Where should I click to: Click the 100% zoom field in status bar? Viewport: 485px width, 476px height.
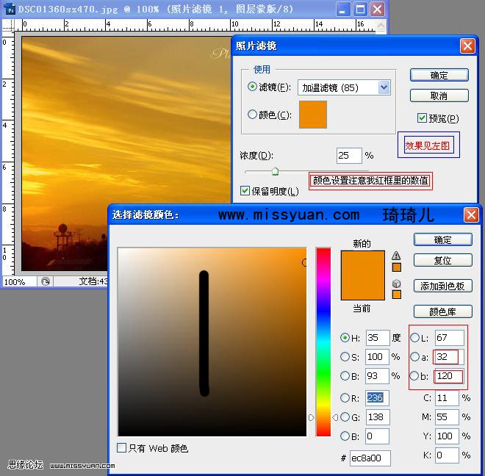pos(19,282)
